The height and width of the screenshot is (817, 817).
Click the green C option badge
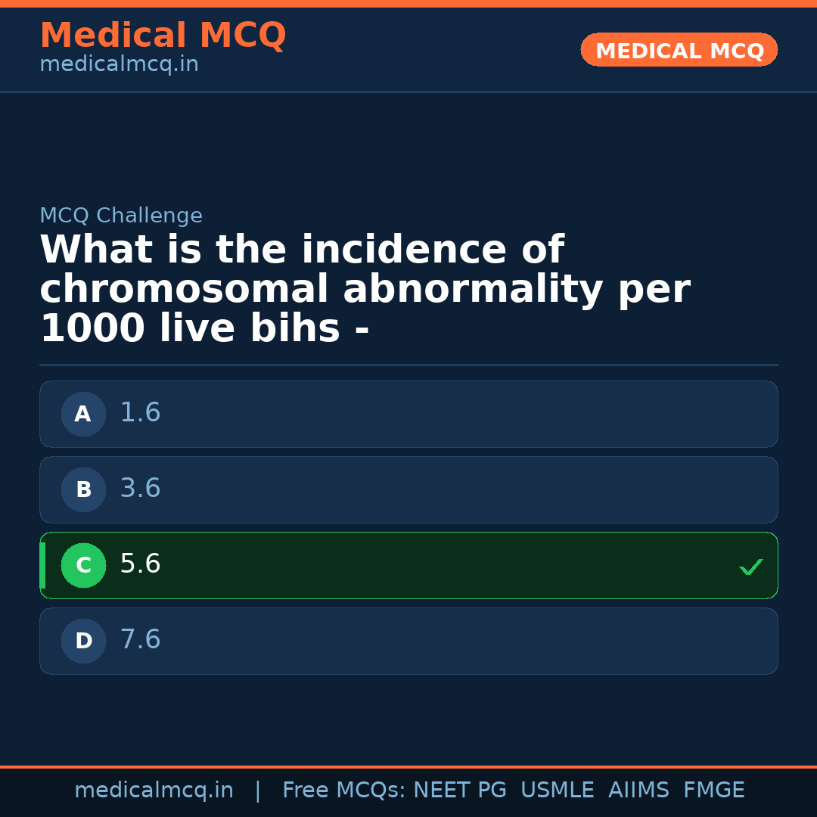[x=83, y=565]
